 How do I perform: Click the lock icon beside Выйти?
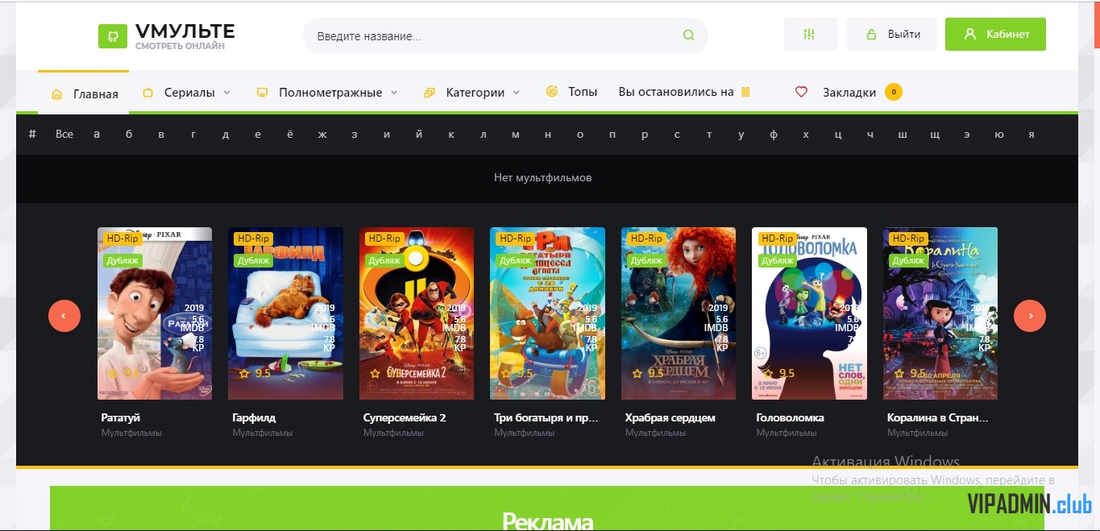[x=871, y=35]
